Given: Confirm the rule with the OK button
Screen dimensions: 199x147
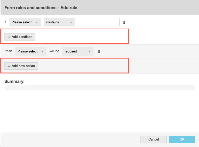Looking at the screenshot, I should click(x=182, y=139).
